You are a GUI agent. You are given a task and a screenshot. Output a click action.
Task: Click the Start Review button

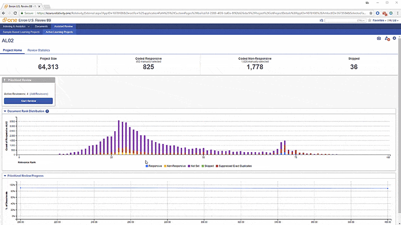point(29,101)
